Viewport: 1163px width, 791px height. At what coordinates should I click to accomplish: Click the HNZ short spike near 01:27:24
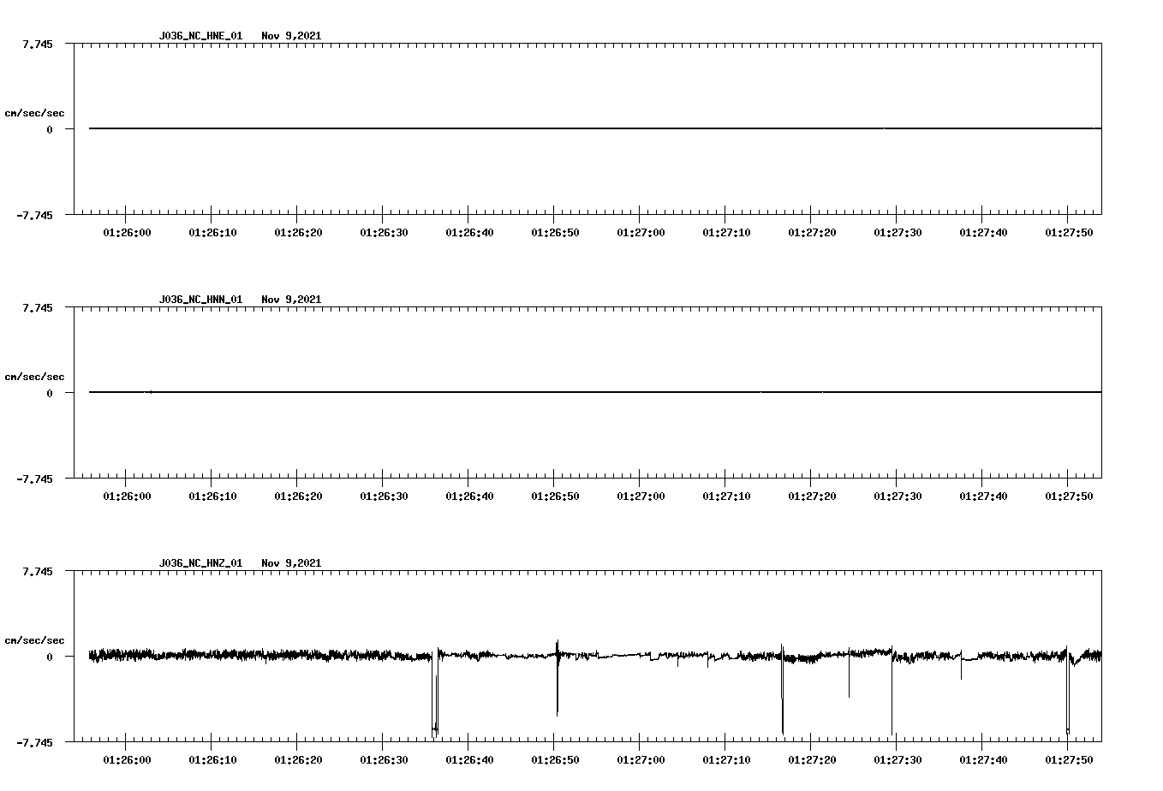[x=850, y=674]
